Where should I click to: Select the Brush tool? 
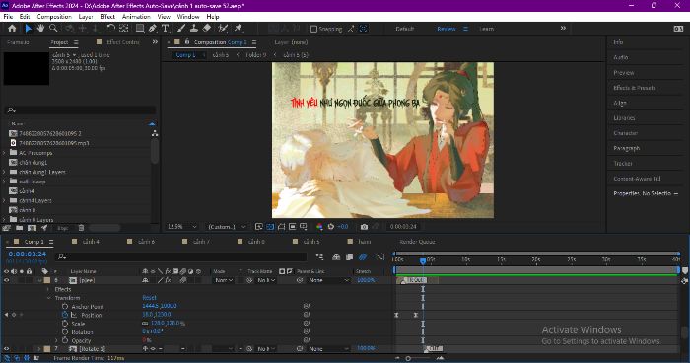180,29
